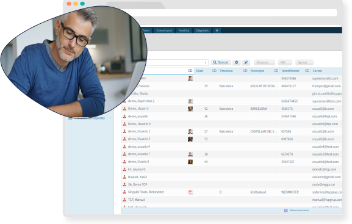352x224 pixels.
Task: Toggle the filter icon in Municipio column
Action: [x=276, y=71]
